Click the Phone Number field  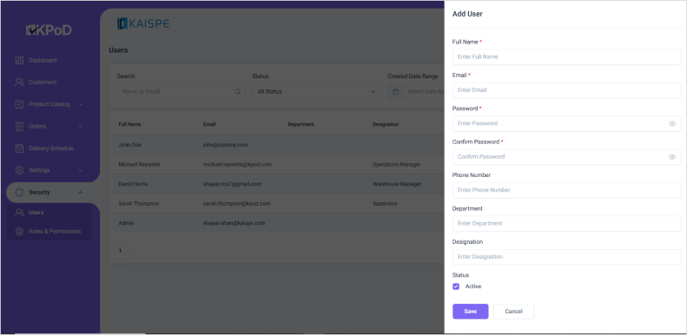coord(566,190)
